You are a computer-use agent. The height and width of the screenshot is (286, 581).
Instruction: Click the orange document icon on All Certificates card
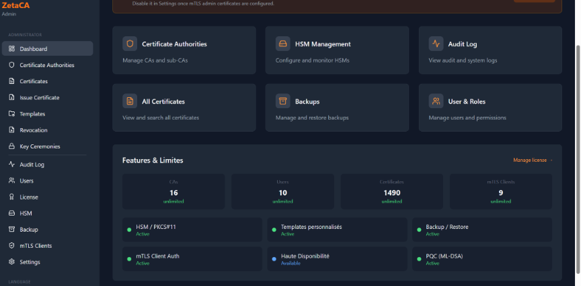click(130, 101)
